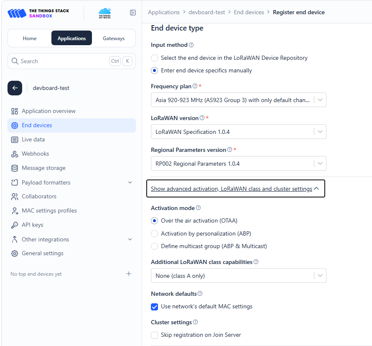Image resolution: width=372 pixels, height=346 pixels.
Task: Open Message storage in sidebar
Action: pos(71,168)
